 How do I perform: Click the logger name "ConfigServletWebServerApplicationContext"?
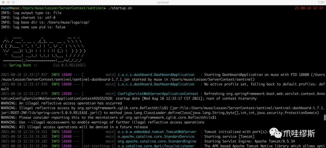pyautogui.click(x=158, y=94)
